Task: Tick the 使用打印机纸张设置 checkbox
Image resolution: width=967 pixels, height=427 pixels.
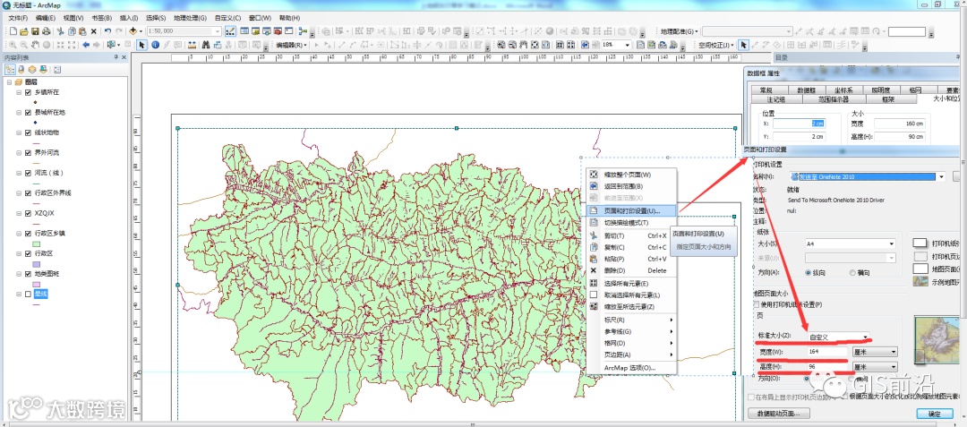Action: click(757, 305)
